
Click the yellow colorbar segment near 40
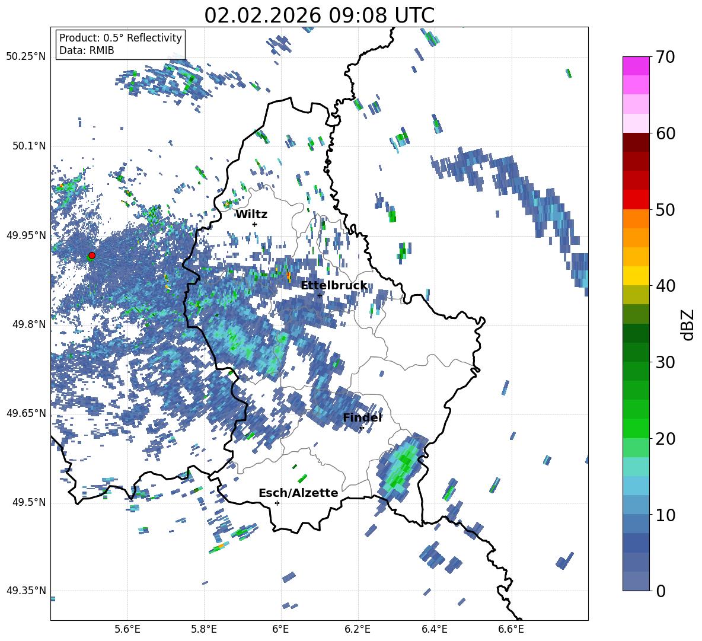[x=636, y=276]
